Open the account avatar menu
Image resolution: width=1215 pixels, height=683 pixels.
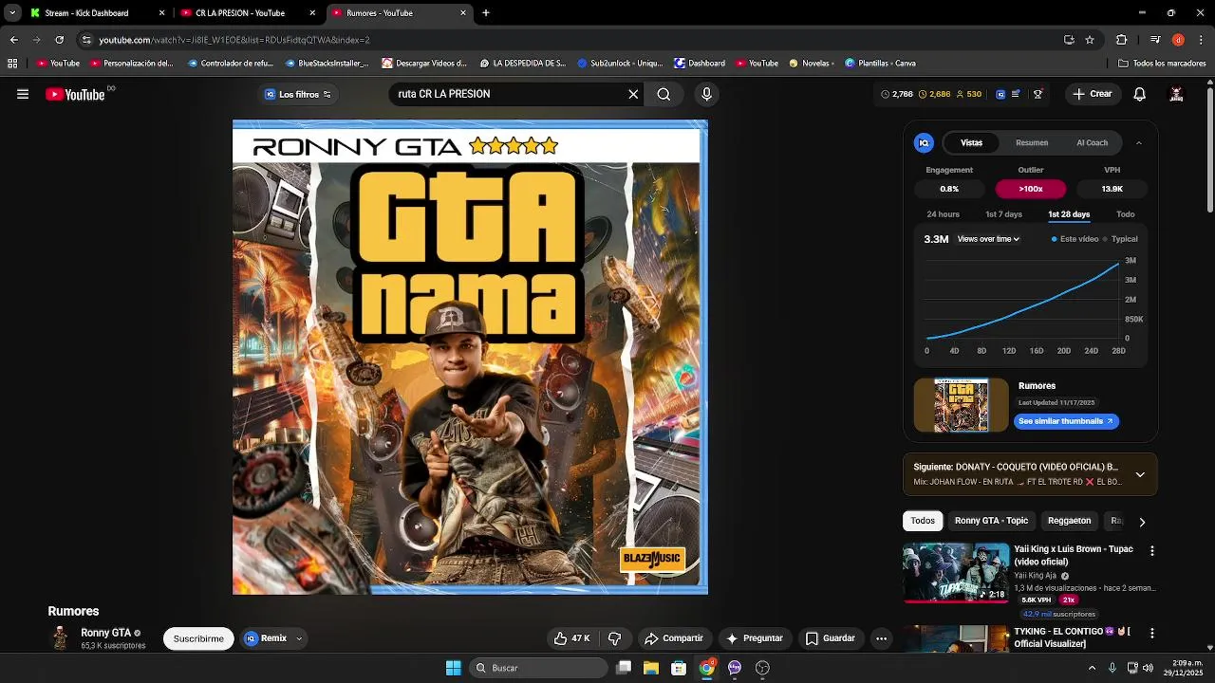1176,94
